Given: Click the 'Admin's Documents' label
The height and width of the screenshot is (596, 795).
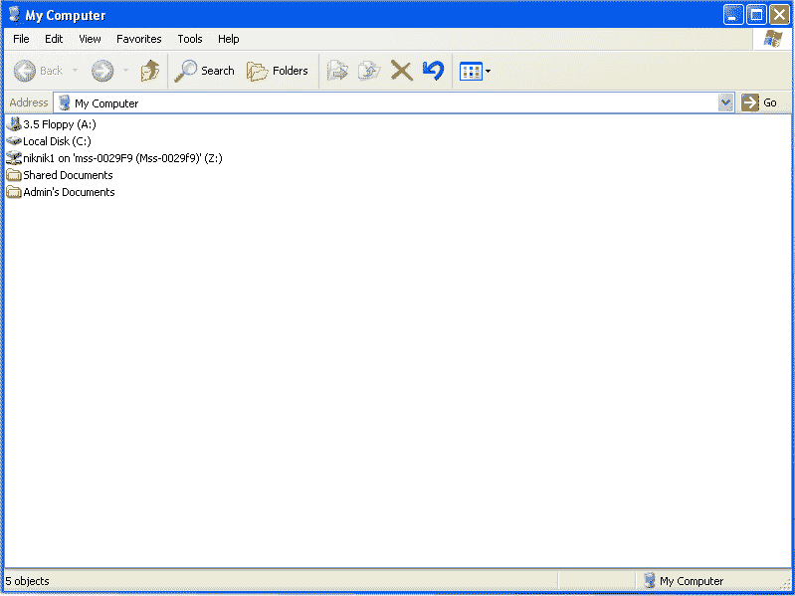Looking at the screenshot, I should pos(69,192).
